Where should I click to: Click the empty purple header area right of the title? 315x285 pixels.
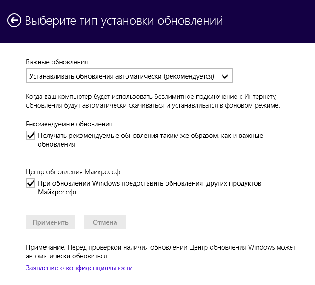click(x=271, y=21)
